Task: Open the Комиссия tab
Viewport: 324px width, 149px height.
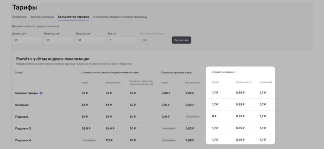Action: (19, 17)
